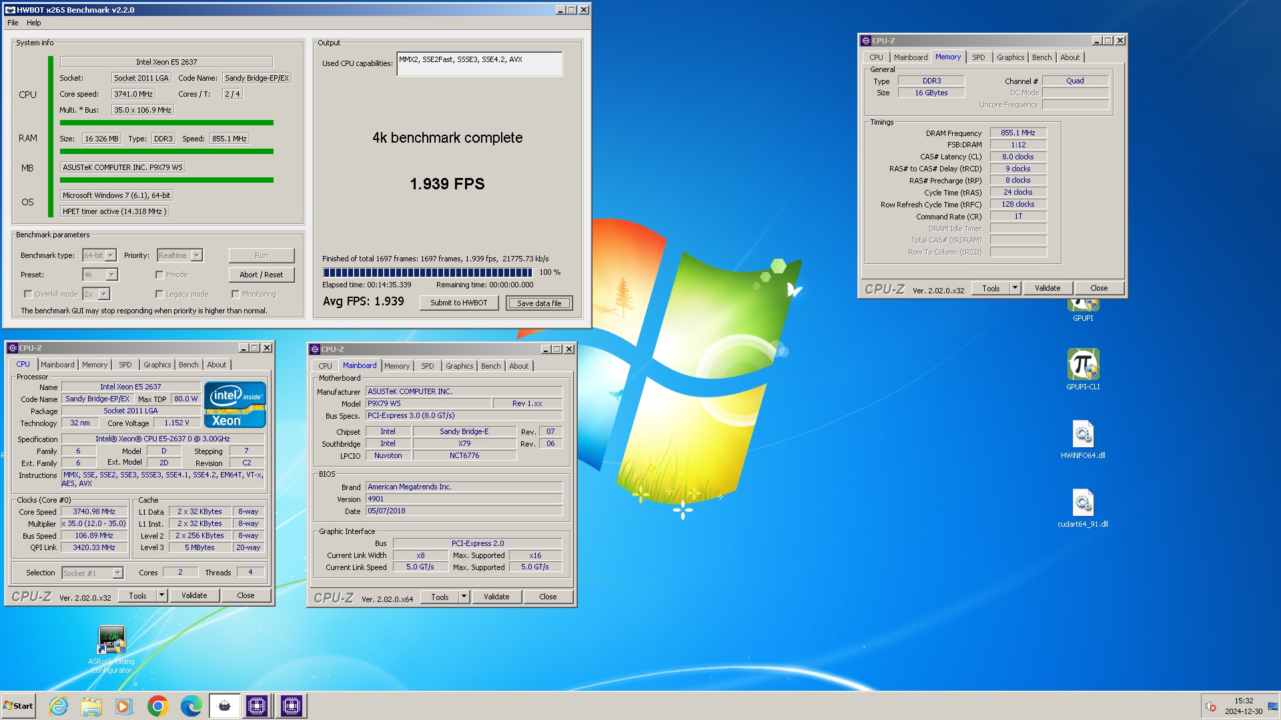
Task: Switch to second CPU-Z taskbar button
Action: pos(292,706)
